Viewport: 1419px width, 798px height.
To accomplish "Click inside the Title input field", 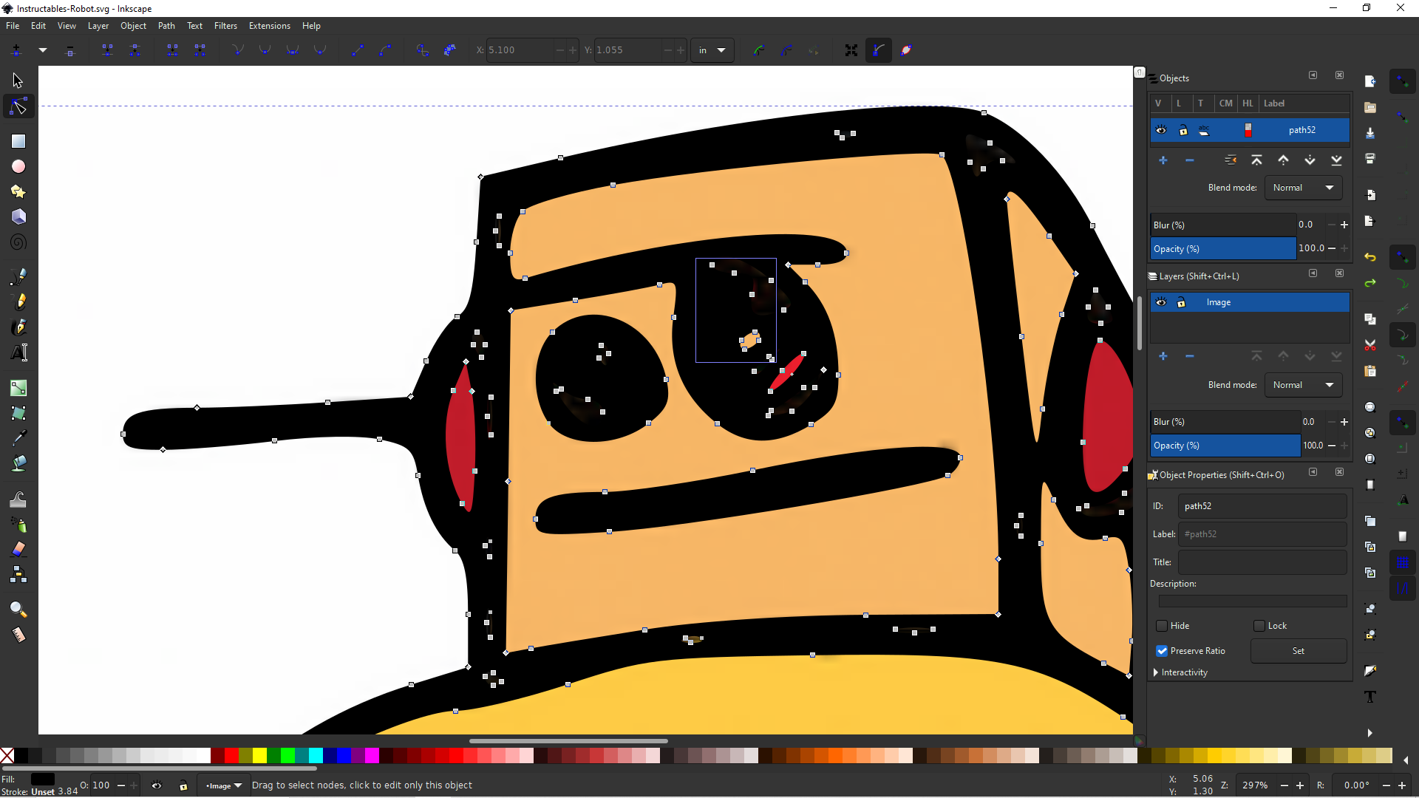I will [x=1262, y=562].
